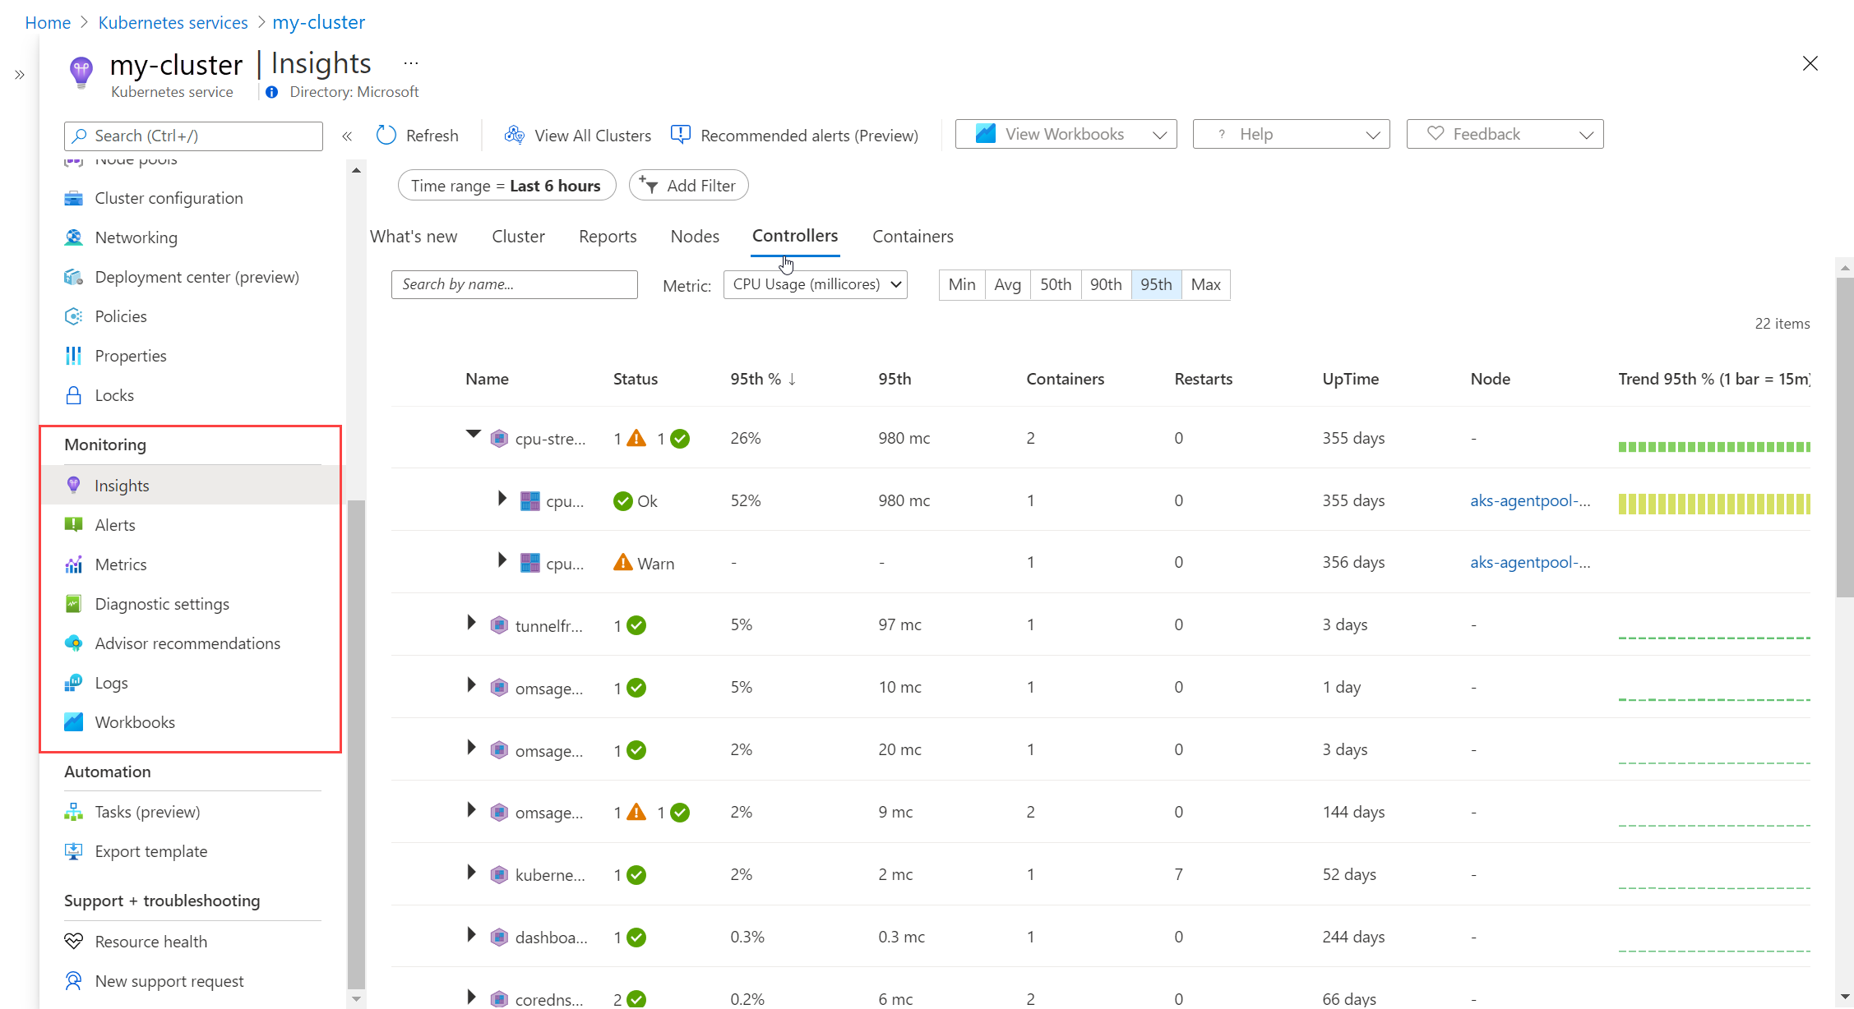
Task: Select the Min aggregation option
Action: [x=961, y=284]
